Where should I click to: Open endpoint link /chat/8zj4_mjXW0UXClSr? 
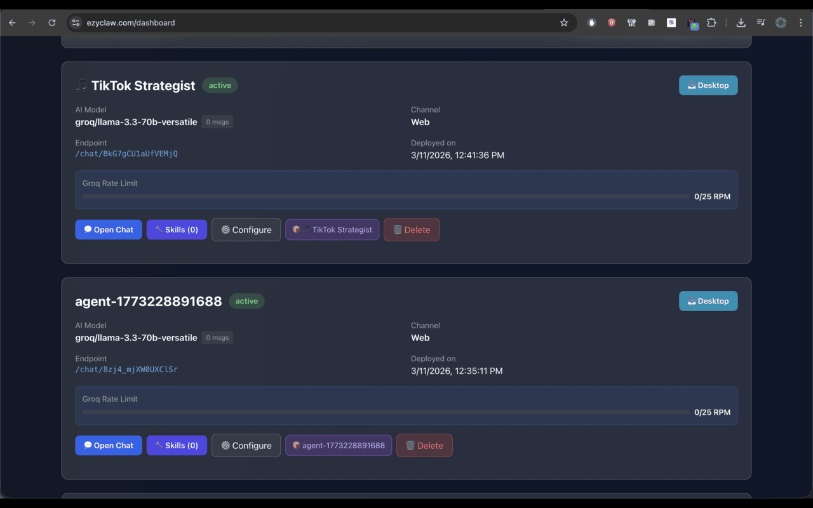pyautogui.click(x=126, y=370)
